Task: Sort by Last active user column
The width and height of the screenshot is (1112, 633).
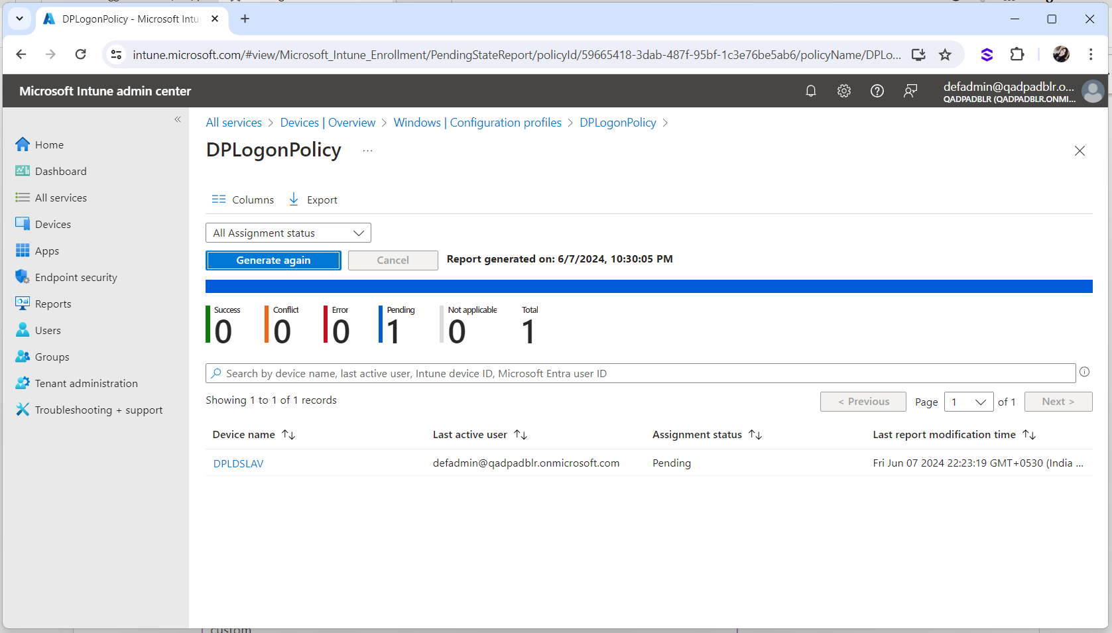Action: 480,435
